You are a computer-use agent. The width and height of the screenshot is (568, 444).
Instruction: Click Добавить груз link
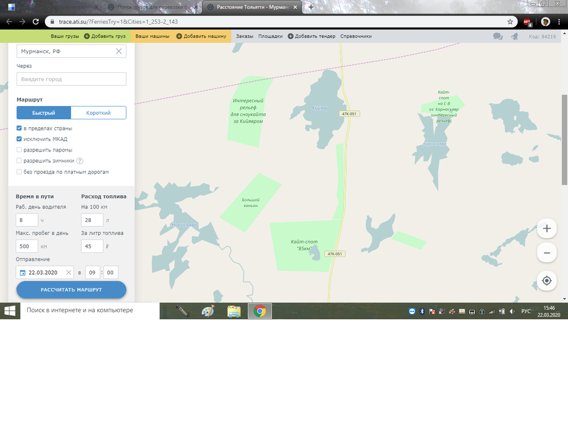pos(105,36)
